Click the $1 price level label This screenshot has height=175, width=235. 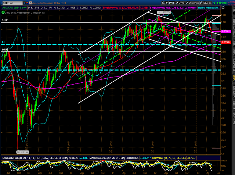[x=3, y=42]
